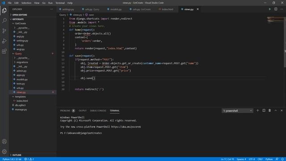Close the views.py editor tab
This screenshot has width=286, height=161.
pos(198,9)
